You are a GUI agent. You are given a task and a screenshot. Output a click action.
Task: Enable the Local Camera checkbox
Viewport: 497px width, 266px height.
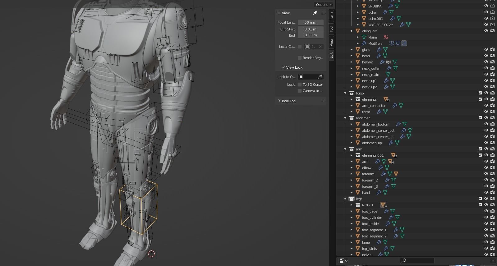[x=300, y=47]
